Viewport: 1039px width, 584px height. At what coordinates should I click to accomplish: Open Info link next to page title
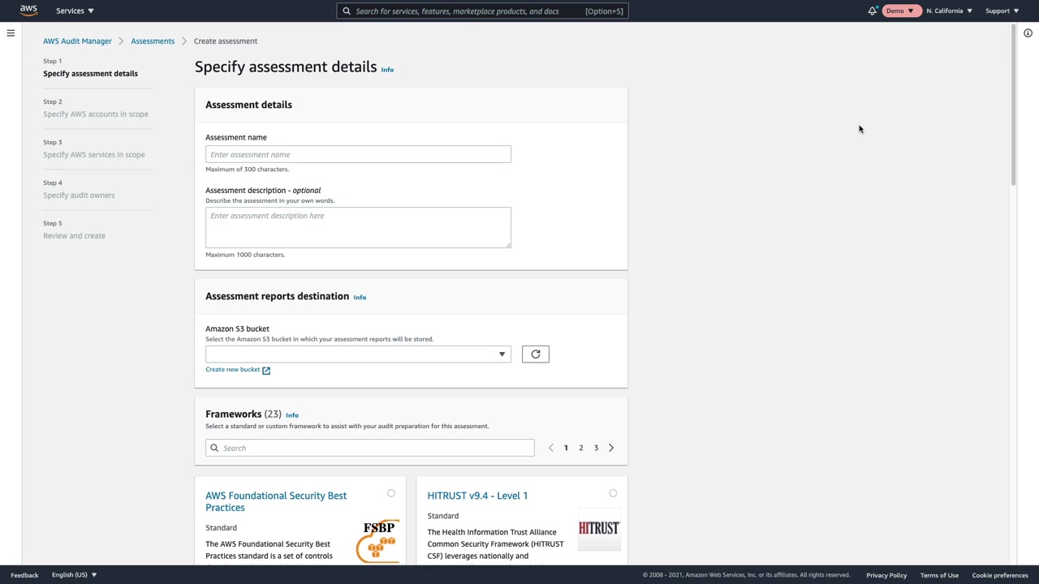point(387,70)
